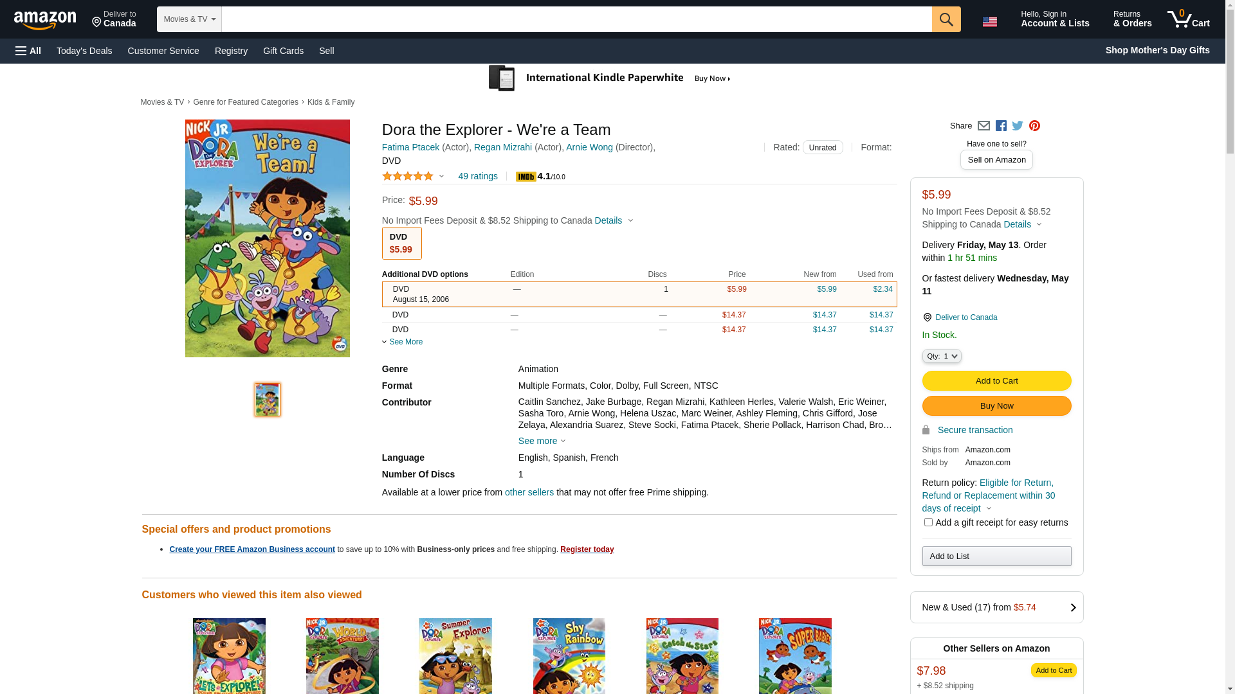This screenshot has width=1235, height=694.
Task: Share on Twitter icon
Action: [x=1018, y=126]
